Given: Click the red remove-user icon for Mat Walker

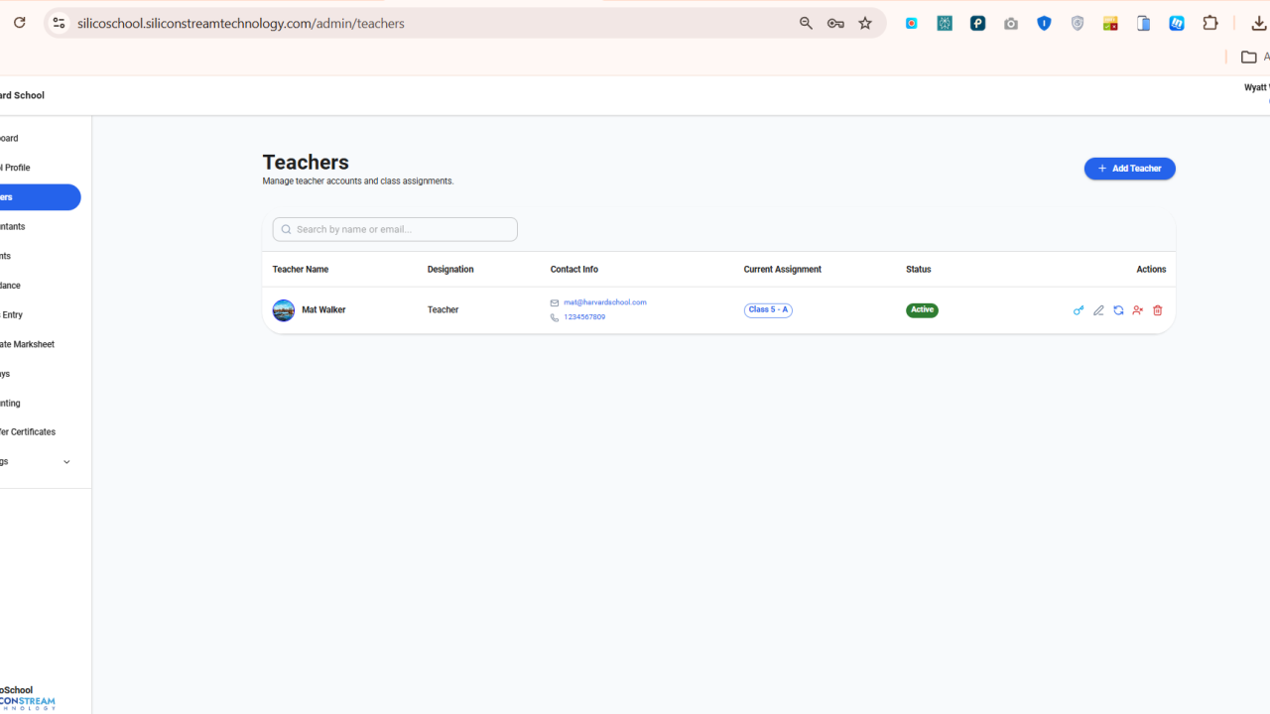Looking at the screenshot, I should tap(1138, 310).
